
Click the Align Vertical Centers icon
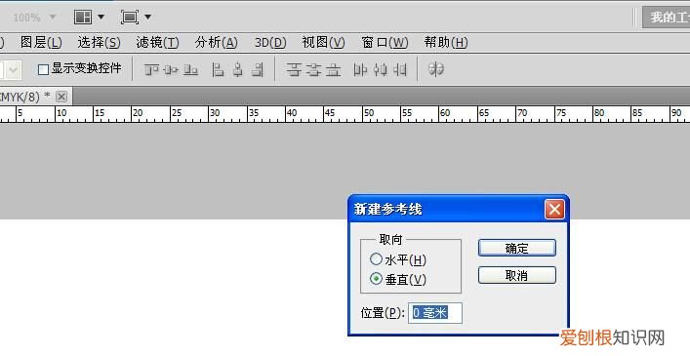click(x=171, y=69)
